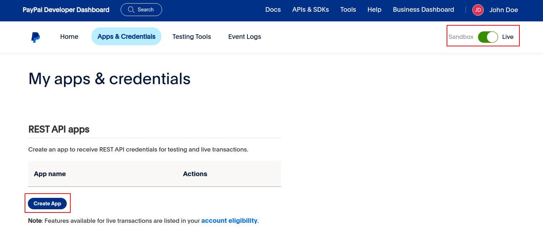
Task: Click the Search button with magnifier
Action: pos(141,10)
